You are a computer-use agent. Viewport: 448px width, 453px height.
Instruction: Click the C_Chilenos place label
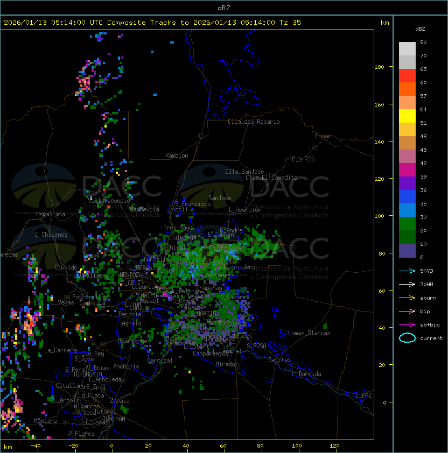[51, 235]
